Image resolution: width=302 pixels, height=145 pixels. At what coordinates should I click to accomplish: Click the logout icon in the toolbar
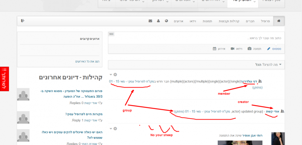[x=23, y=21]
